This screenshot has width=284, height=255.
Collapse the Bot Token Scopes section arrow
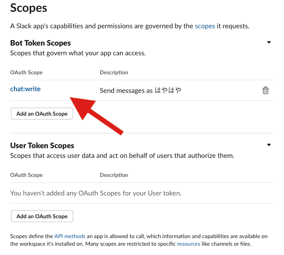[x=269, y=43]
